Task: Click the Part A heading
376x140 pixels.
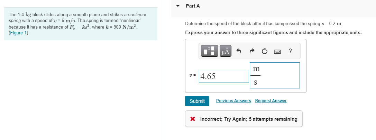Action: coord(193,6)
